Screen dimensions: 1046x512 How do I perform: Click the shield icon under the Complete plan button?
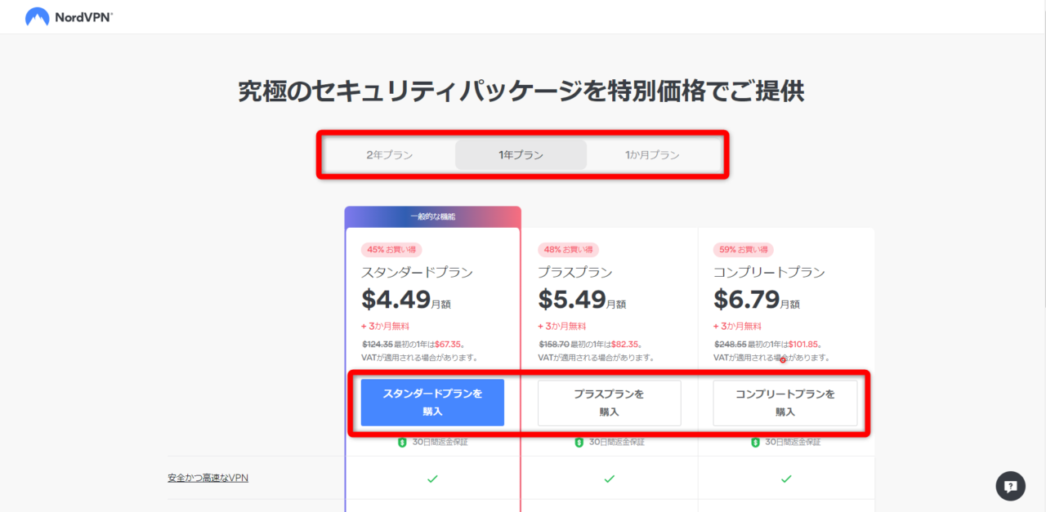coord(755,442)
